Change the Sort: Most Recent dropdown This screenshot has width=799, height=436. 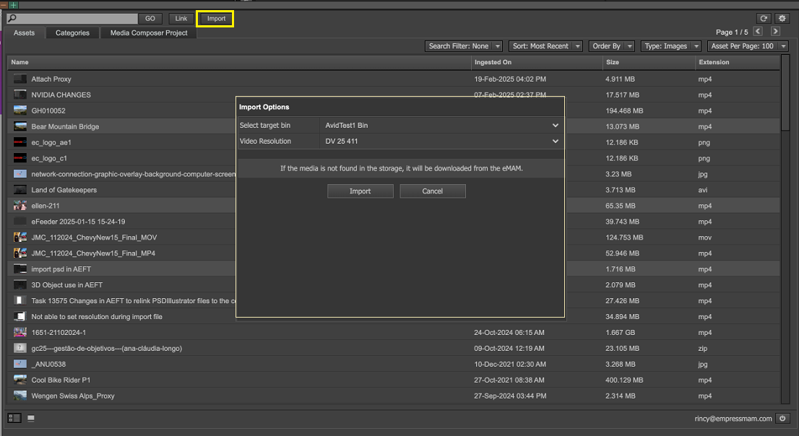(545, 46)
